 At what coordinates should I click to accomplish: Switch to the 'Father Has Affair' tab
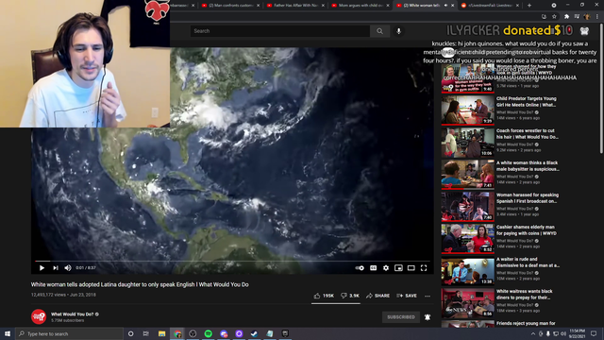295,6
